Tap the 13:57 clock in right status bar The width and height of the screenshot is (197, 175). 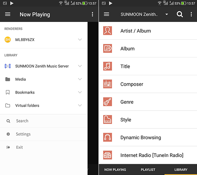[x=191, y=3]
